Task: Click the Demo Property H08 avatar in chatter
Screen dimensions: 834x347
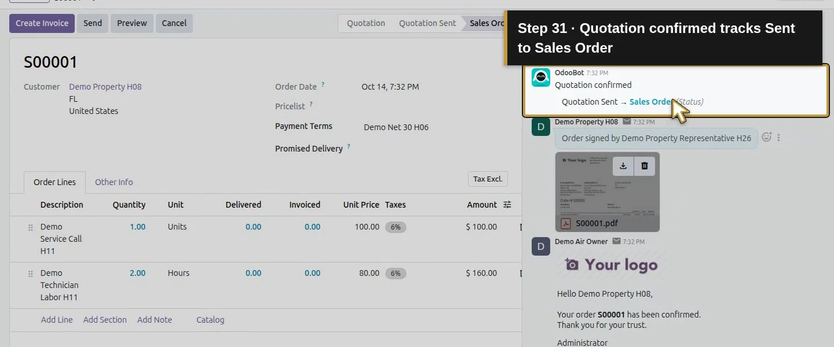Action: 541,127
